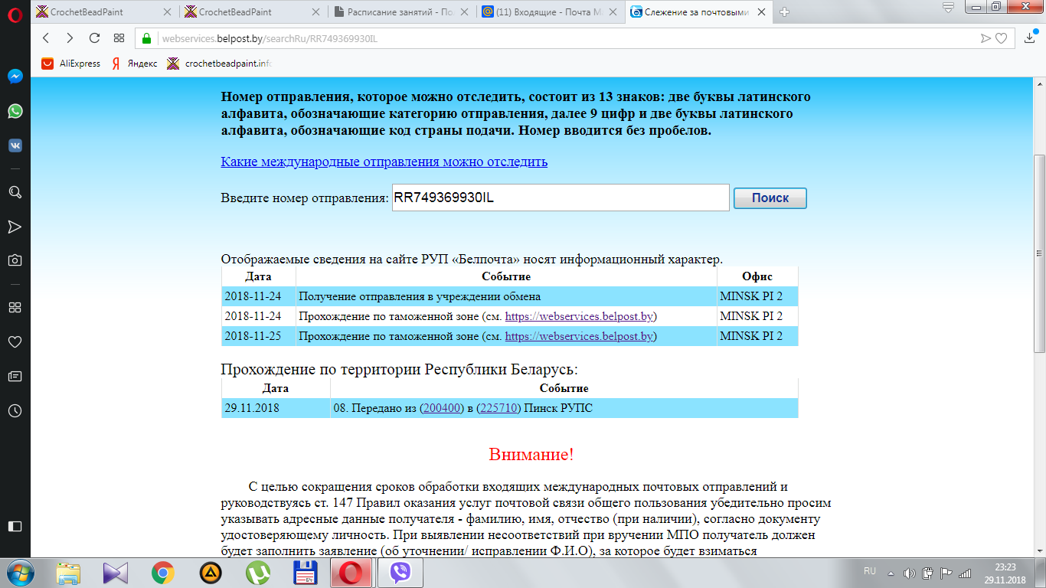Reload the current page
The image size is (1046, 588).
click(x=94, y=38)
